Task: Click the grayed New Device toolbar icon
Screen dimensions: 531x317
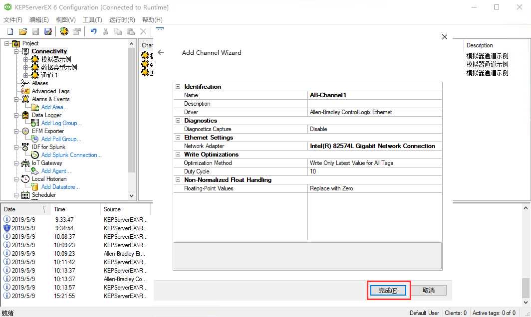Action: pos(77,31)
